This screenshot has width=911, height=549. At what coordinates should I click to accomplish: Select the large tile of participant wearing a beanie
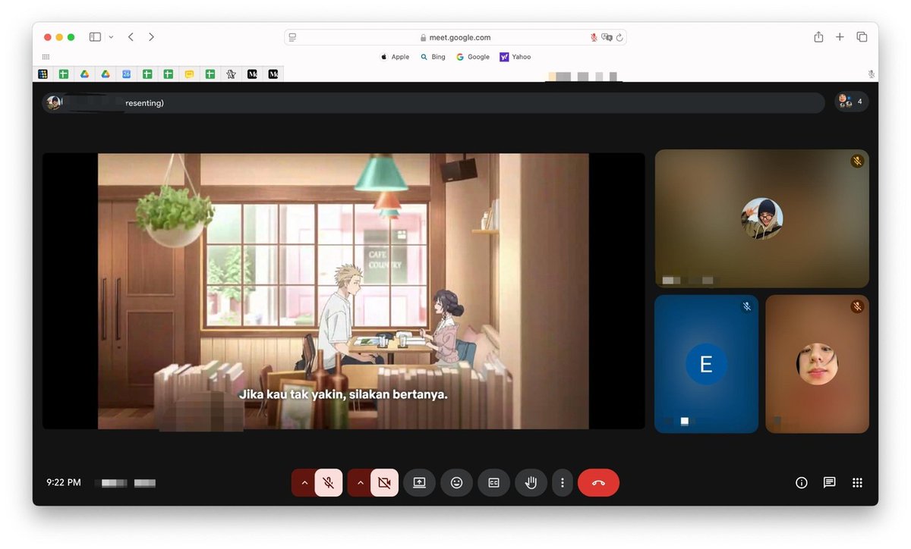pyautogui.click(x=761, y=218)
